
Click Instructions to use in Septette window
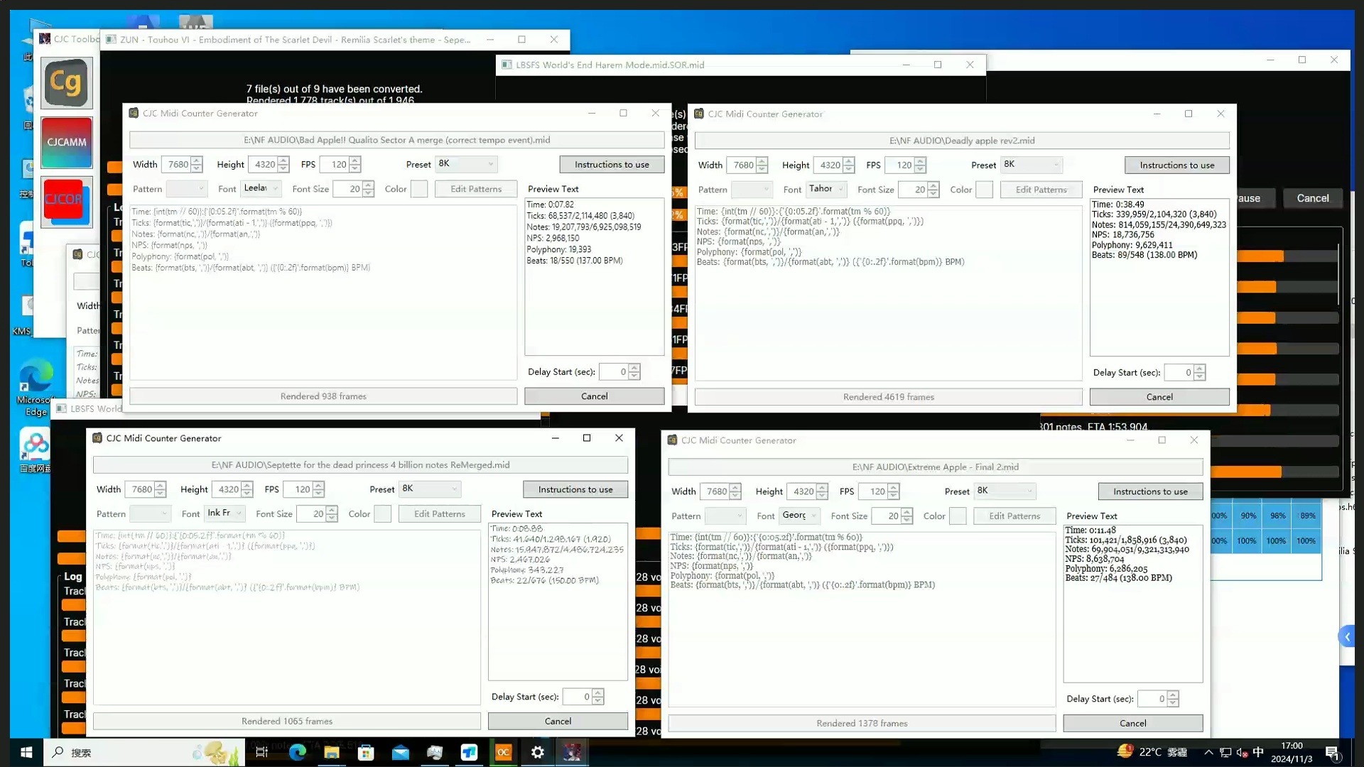coord(575,489)
